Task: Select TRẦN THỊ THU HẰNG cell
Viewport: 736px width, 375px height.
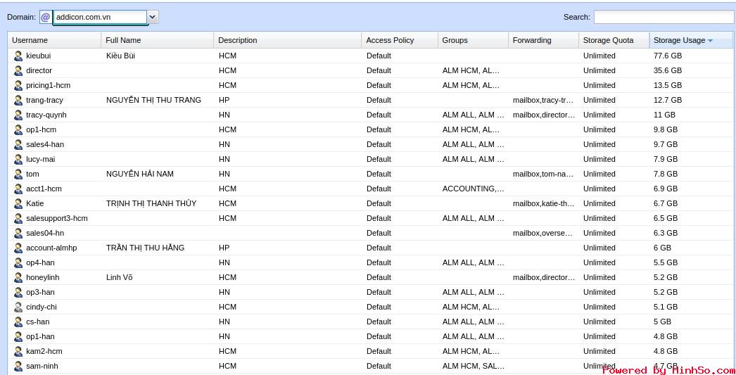Action: coord(145,248)
